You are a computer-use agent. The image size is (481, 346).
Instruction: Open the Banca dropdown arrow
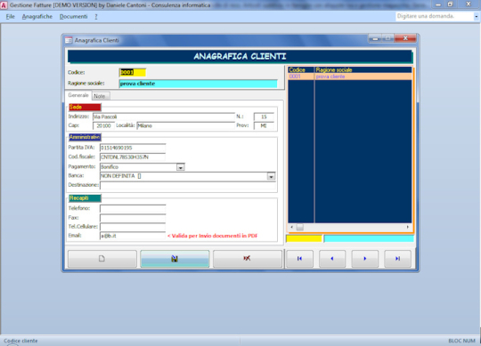tap(271, 176)
